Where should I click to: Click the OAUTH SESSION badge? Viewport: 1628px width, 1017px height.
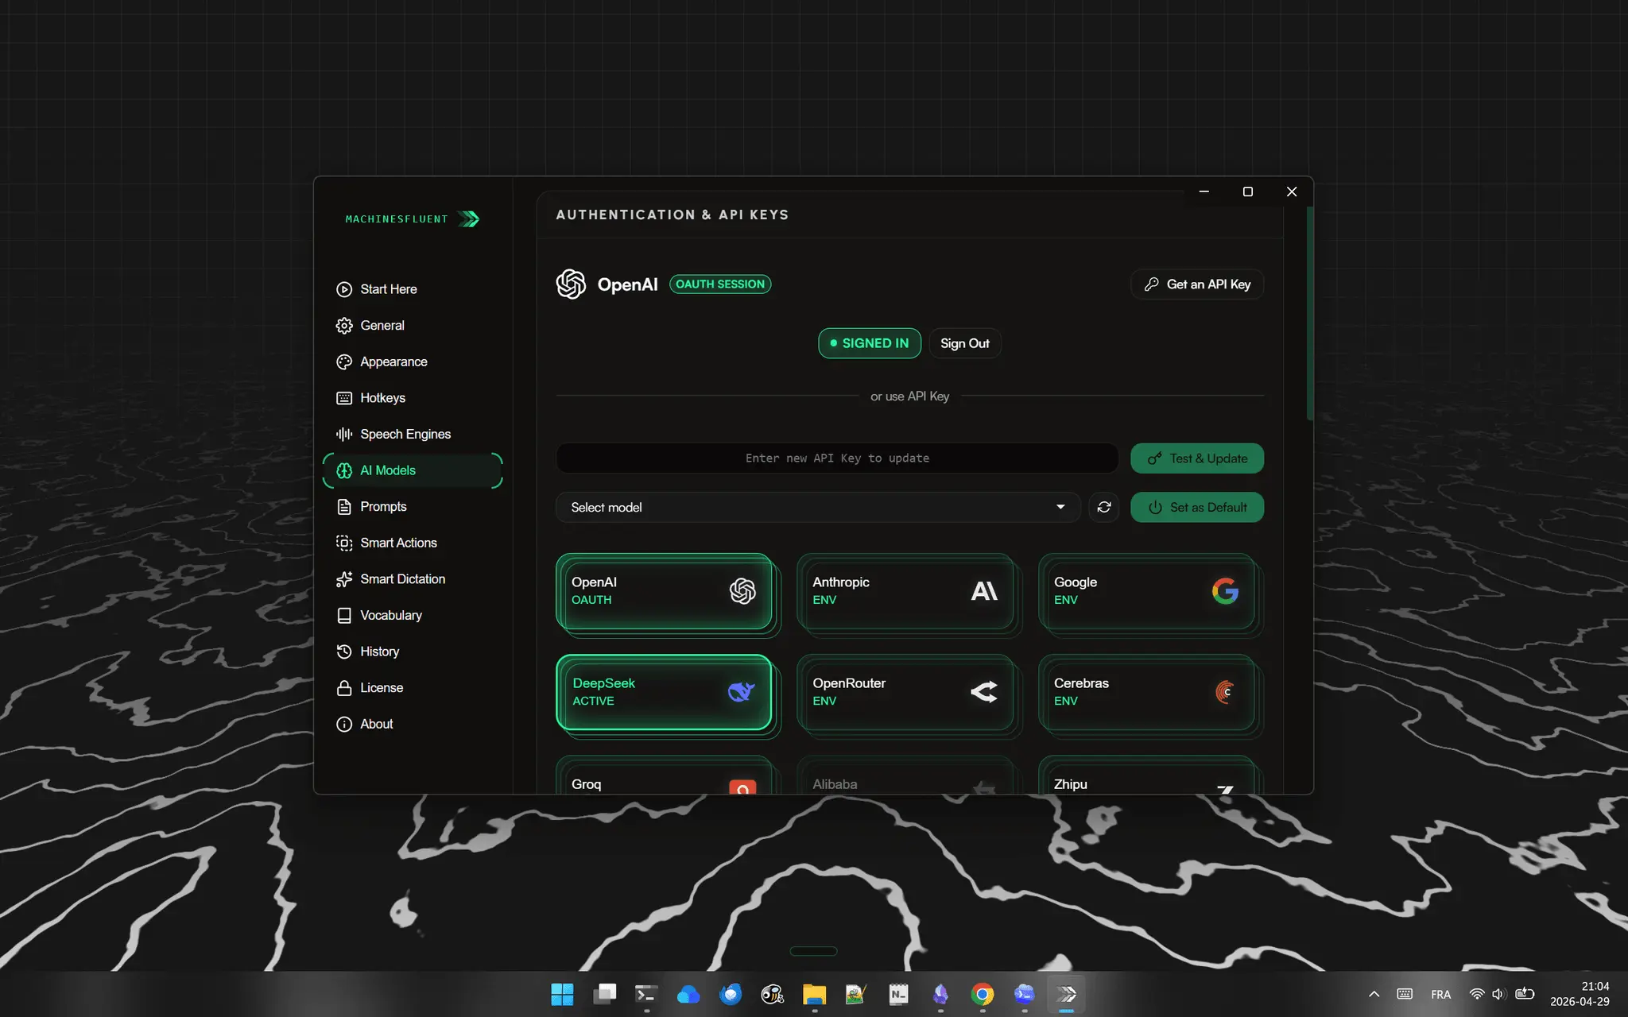coord(720,284)
